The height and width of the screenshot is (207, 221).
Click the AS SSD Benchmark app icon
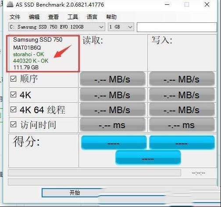pyautogui.click(x=10, y=4)
